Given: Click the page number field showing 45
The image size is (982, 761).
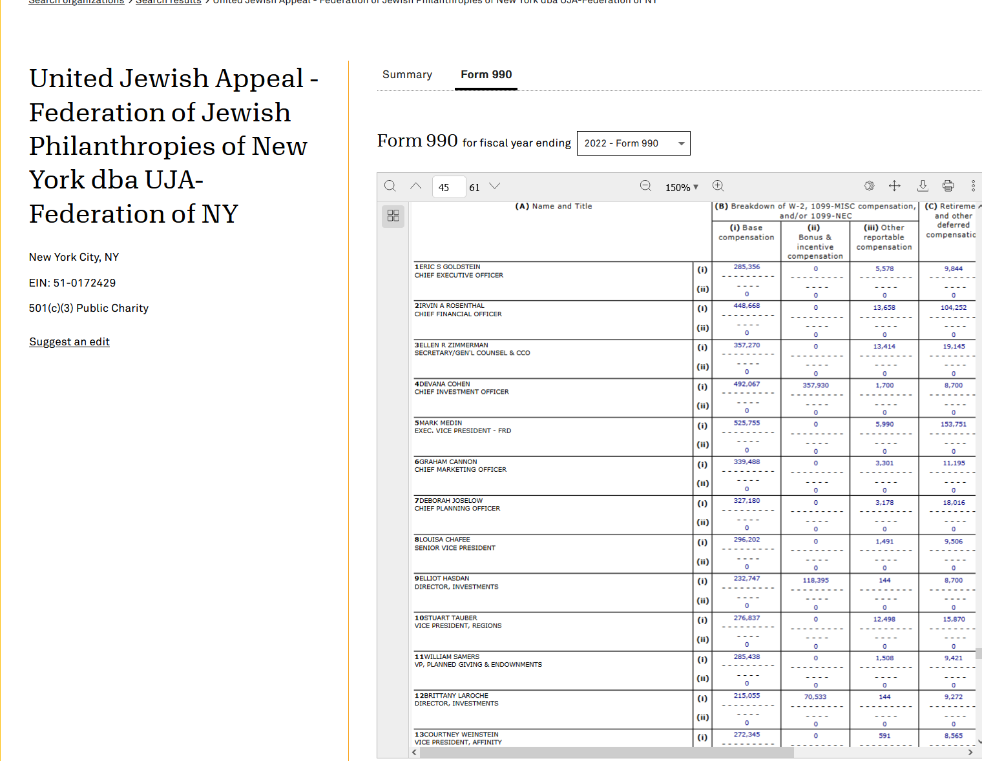Looking at the screenshot, I should pyautogui.click(x=448, y=187).
